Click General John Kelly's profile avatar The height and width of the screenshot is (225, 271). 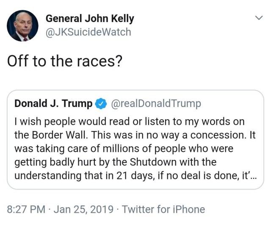coord(22,25)
